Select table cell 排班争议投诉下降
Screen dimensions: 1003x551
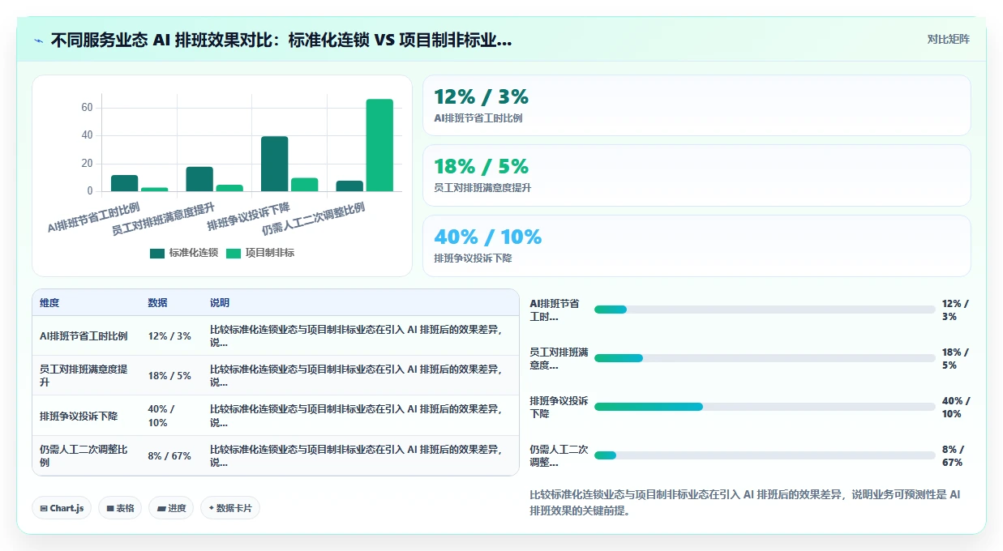click(x=79, y=416)
